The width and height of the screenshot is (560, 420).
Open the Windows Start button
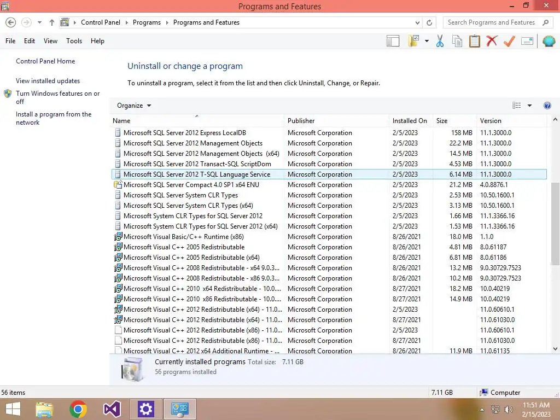(x=13, y=409)
